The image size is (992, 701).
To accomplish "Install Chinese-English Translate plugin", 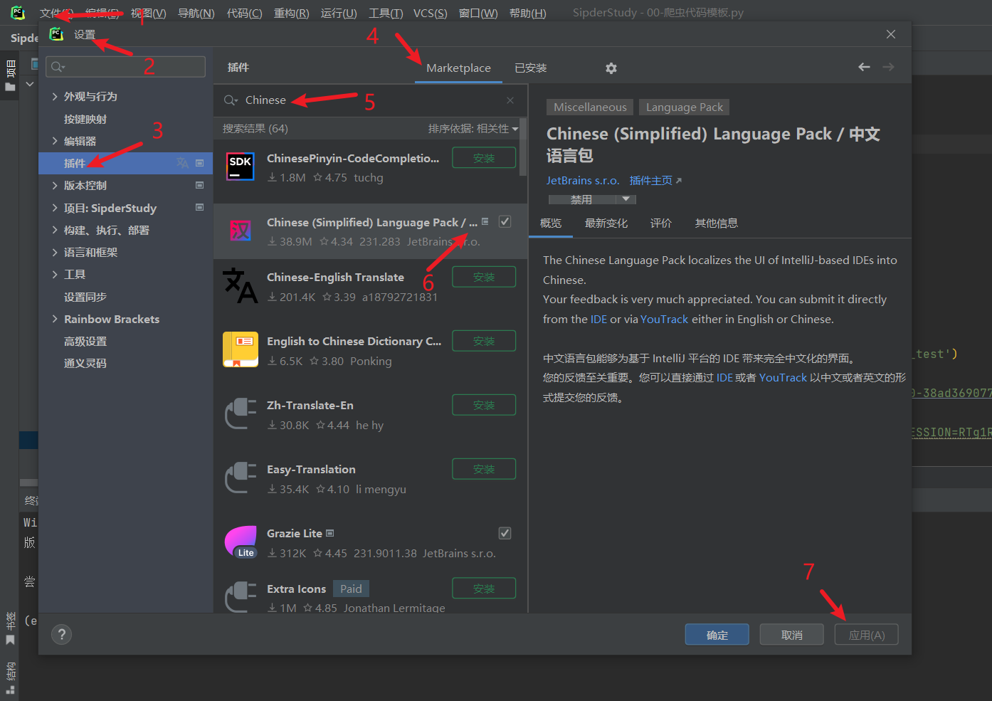I will click(484, 277).
